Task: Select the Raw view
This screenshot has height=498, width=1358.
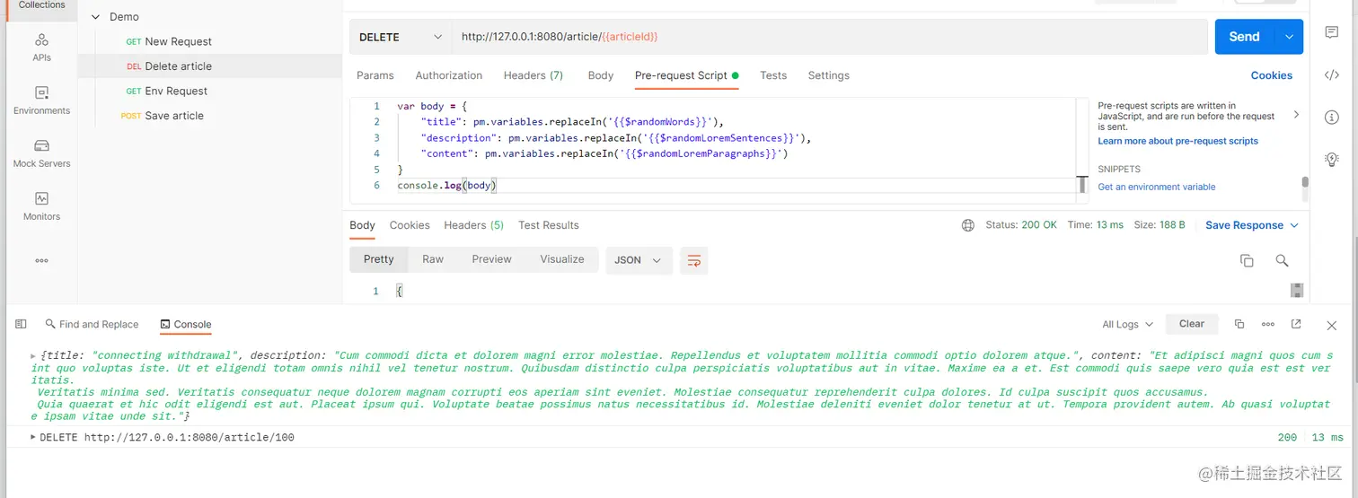Action: tap(433, 259)
